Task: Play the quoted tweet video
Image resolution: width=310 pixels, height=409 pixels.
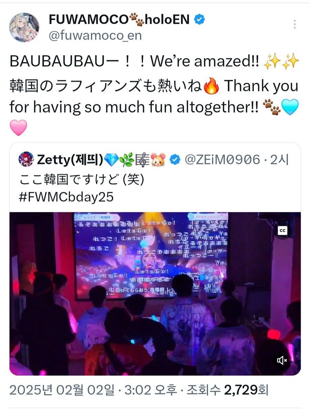Action: (155, 294)
